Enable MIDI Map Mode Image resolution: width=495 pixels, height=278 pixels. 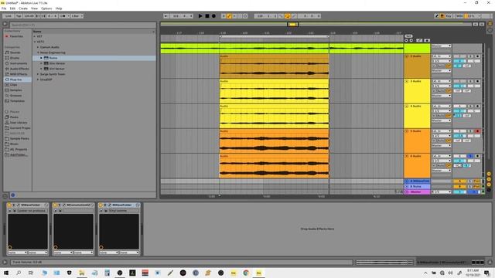[x=459, y=16]
